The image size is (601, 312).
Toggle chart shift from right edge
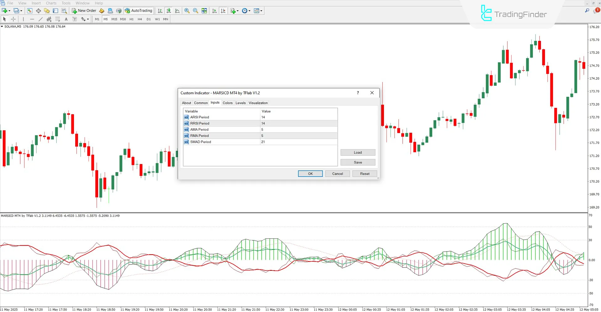click(223, 10)
